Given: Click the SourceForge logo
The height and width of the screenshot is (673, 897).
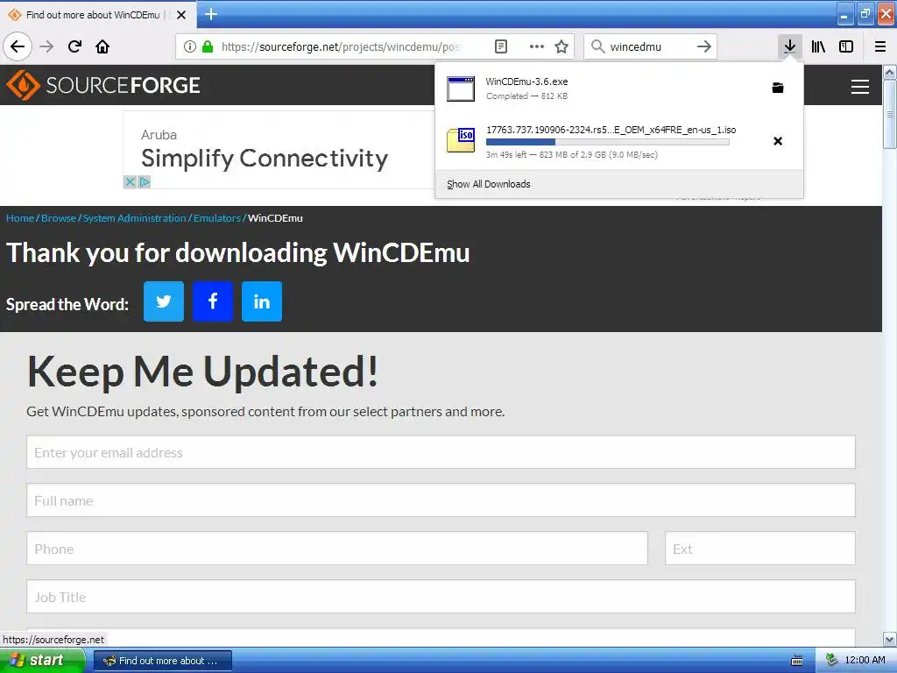Looking at the screenshot, I should (x=103, y=85).
